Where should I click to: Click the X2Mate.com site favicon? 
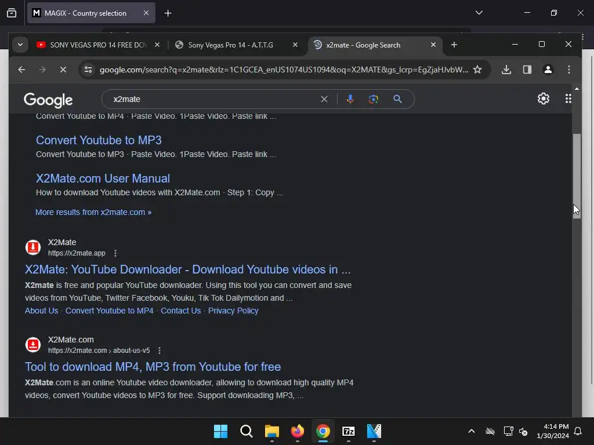(x=33, y=345)
